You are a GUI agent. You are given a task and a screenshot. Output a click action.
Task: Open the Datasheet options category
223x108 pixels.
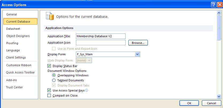[x=13, y=29]
